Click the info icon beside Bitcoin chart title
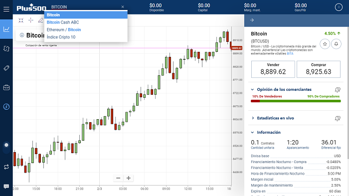The image size is (349, 196). click(x=22, y=35)
